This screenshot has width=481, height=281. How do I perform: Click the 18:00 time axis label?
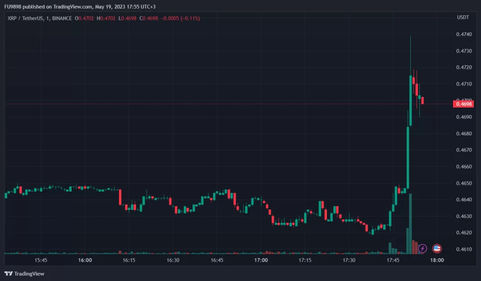[437, 260]
